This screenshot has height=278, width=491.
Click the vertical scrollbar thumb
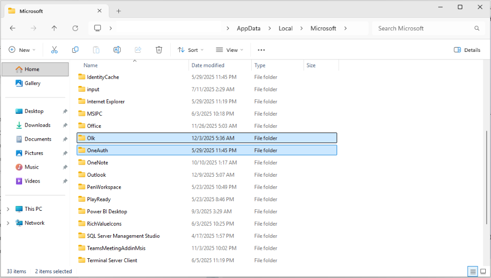point(486,177)
